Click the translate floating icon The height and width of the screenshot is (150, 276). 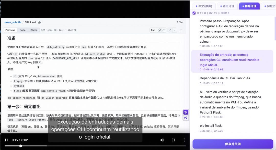coord(186,118)
